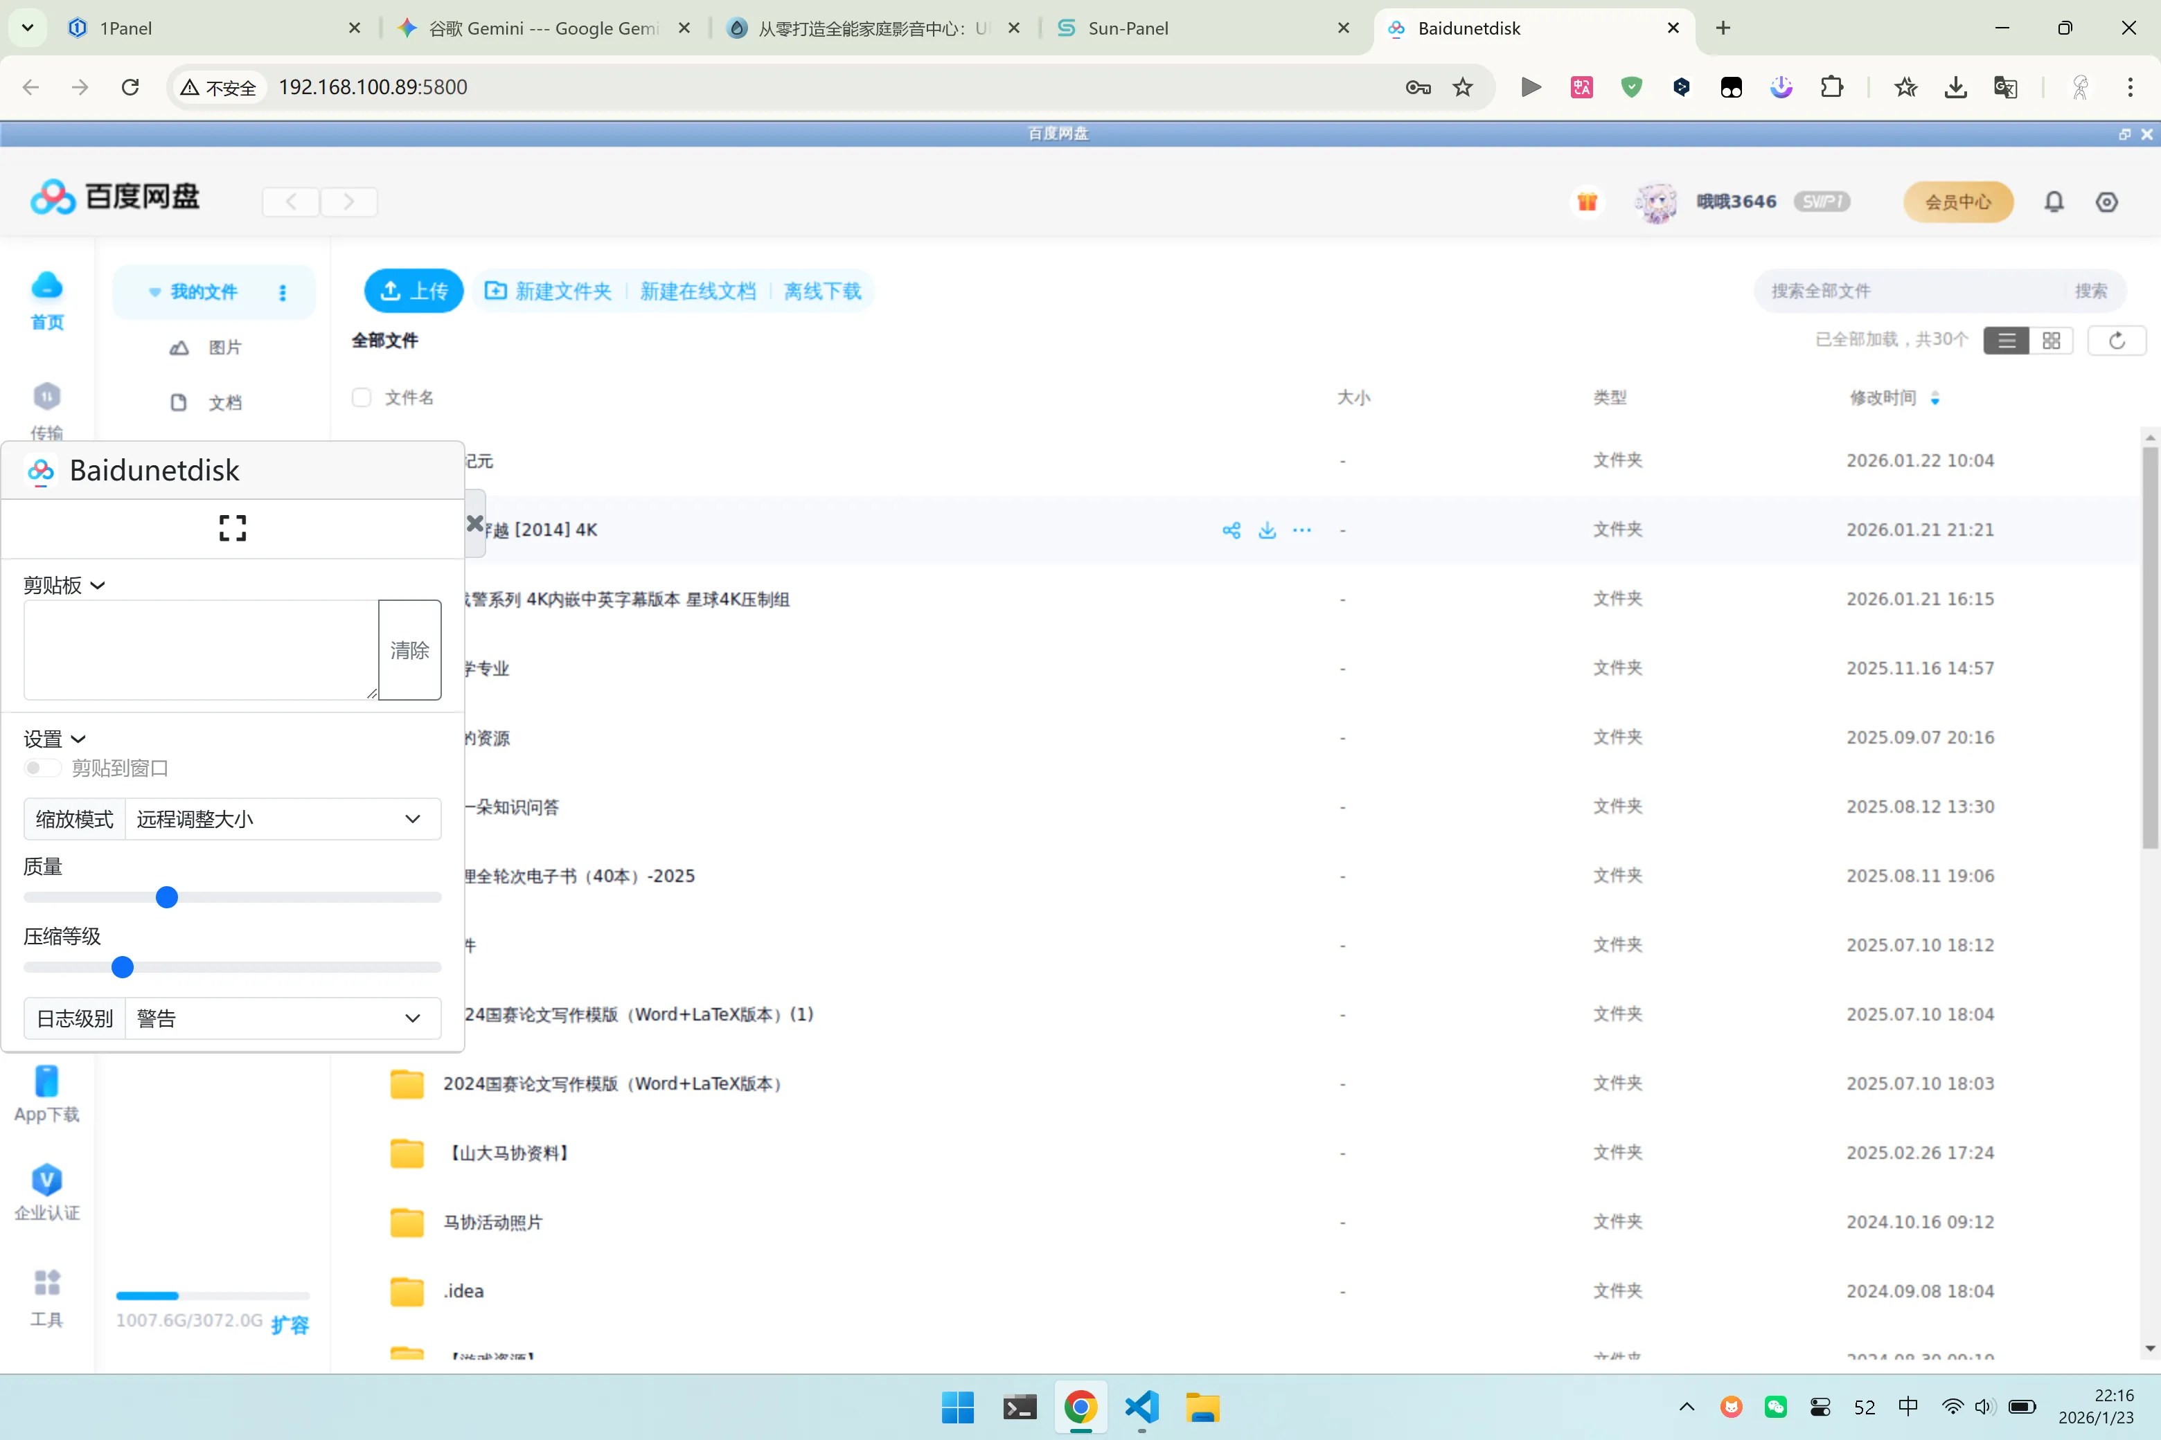Click the bookmark star in address bar

1463,87
